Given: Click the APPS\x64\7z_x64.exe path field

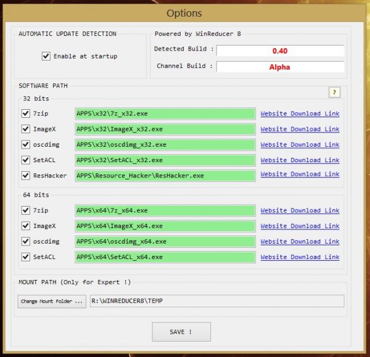Looking at the screenshot, I should point(165,210).
